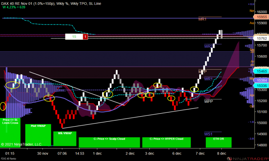Click the '7 dec' date axis label
The width and height of the screenshot is (269, 161).
click(200, 153)
